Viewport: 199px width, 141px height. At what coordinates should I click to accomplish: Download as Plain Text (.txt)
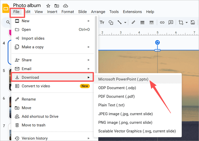pyautogui.click(x=138, y=105)
